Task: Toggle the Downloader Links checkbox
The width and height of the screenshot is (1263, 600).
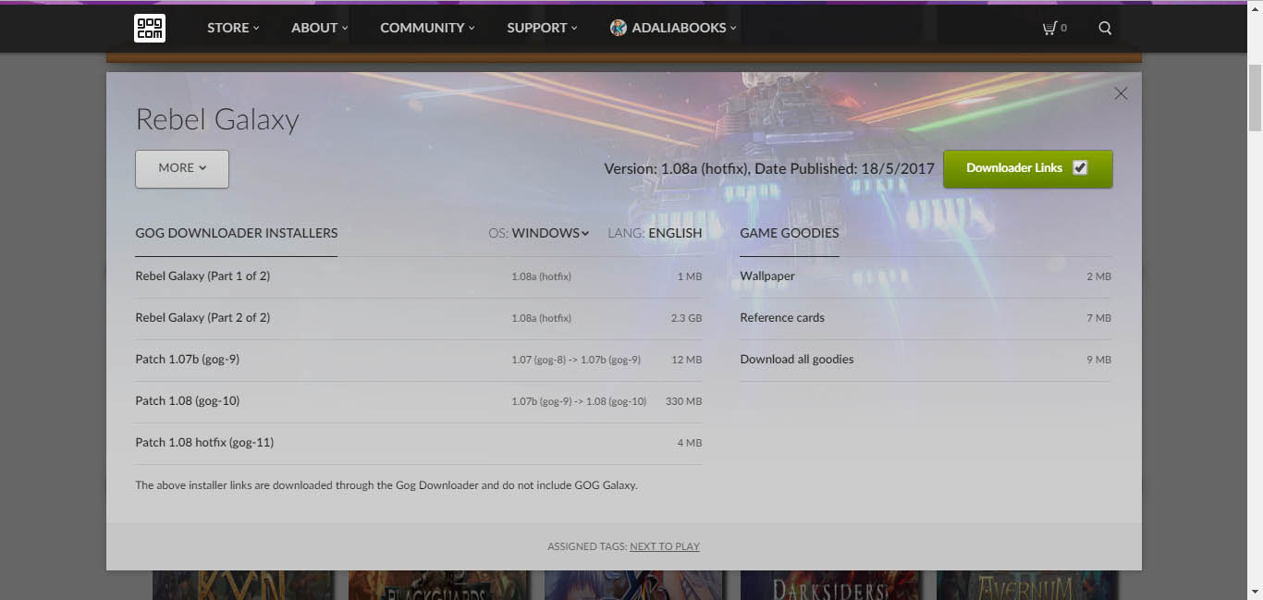Action: pos(1080,167)
